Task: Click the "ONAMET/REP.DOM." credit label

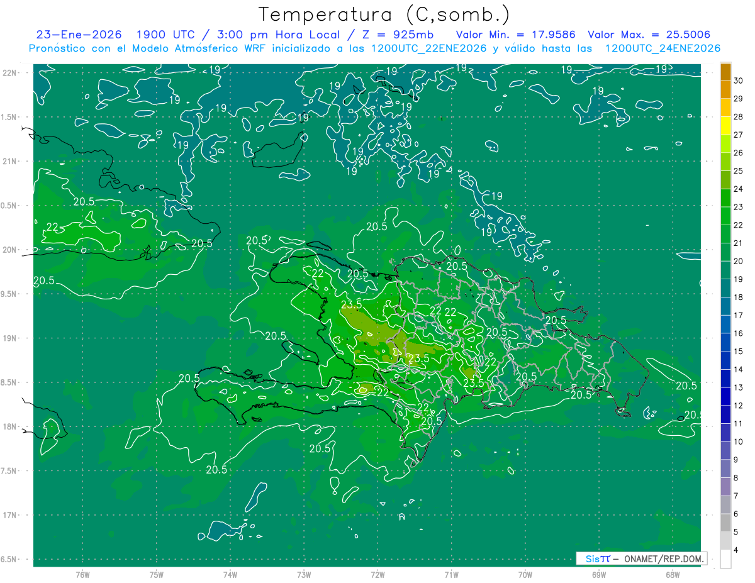Action: pyautogui.click(x=664, y=558)
